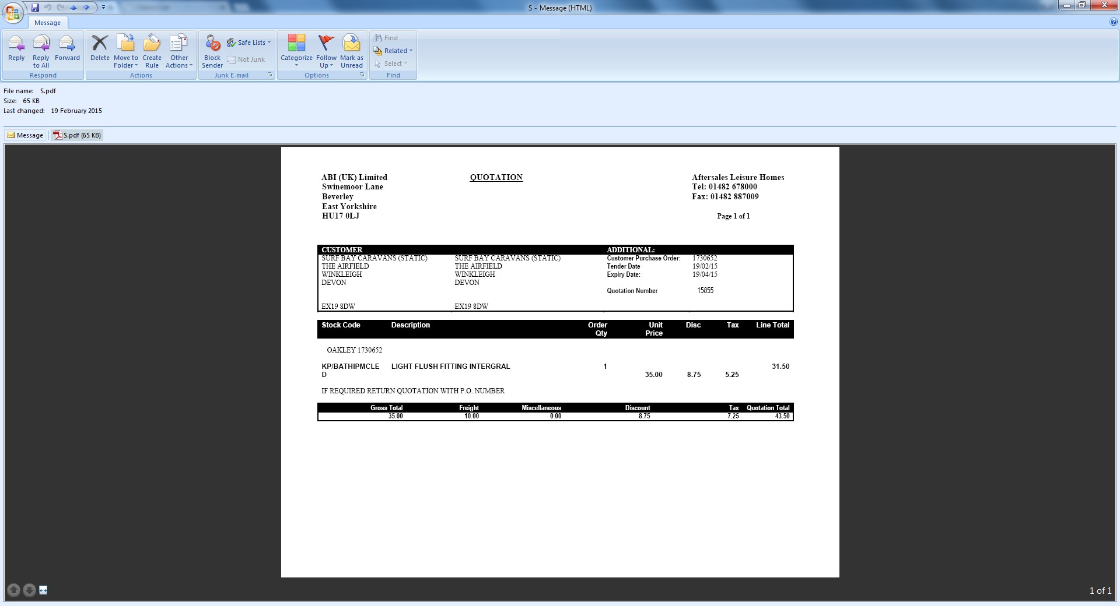Select the S.pdf (65 KB) attachment
The image size is (1120, 606).
pyautogui.click(x=77, y=135)
